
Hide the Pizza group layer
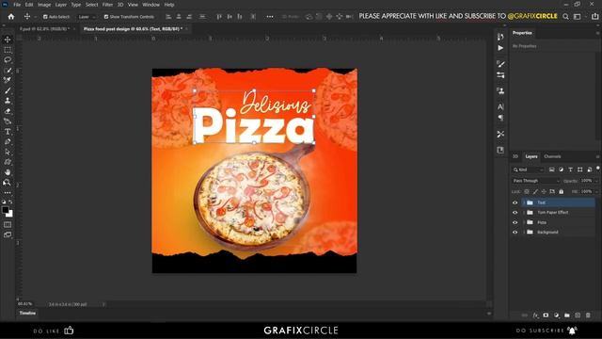click(515, 222)
